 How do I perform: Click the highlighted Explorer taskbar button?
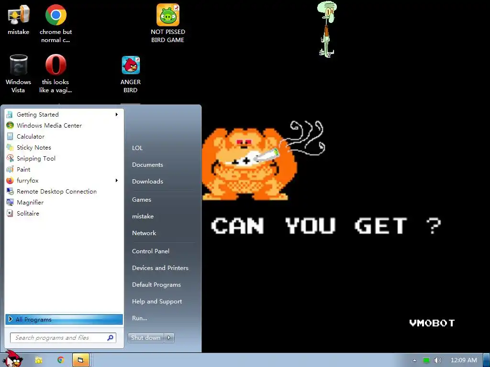(81, 360)
